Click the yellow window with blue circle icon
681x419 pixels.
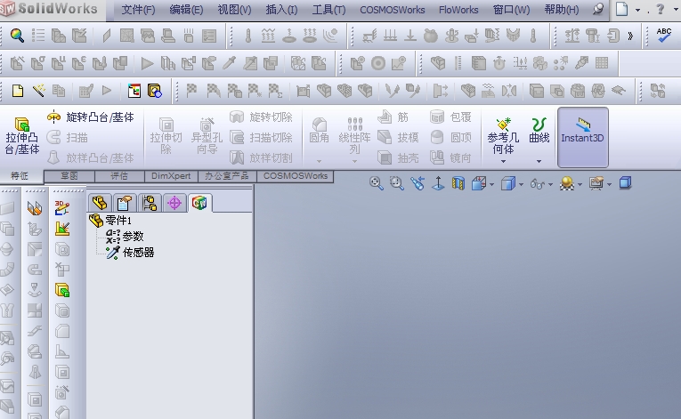(155, 91)
